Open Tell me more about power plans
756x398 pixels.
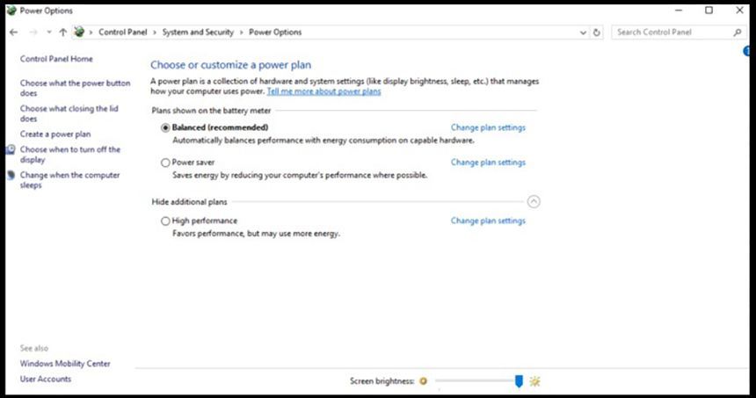click(x=323, y=91)
